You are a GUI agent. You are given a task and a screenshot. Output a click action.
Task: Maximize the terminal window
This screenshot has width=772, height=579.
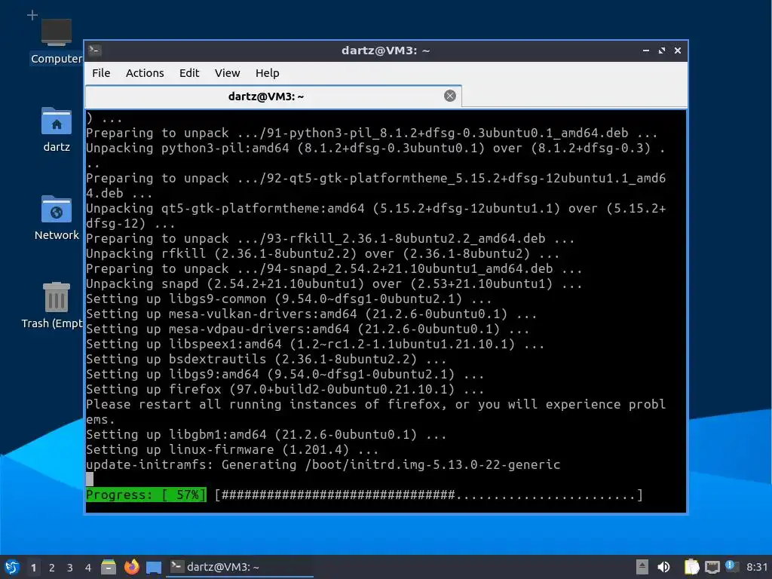point(662,51)
